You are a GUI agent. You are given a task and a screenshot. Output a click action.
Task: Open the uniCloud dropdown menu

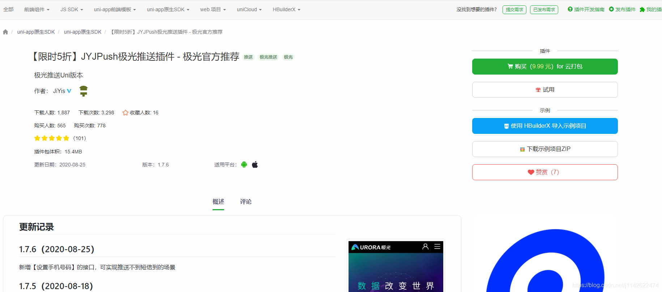[249, 9]
